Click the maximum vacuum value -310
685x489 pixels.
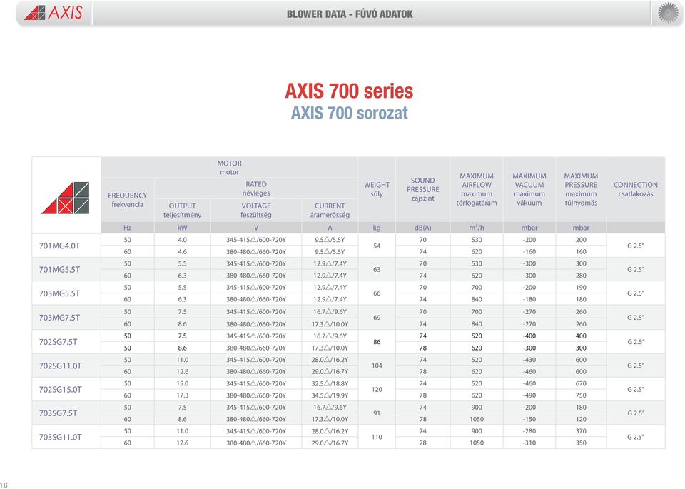coord(529,443)
